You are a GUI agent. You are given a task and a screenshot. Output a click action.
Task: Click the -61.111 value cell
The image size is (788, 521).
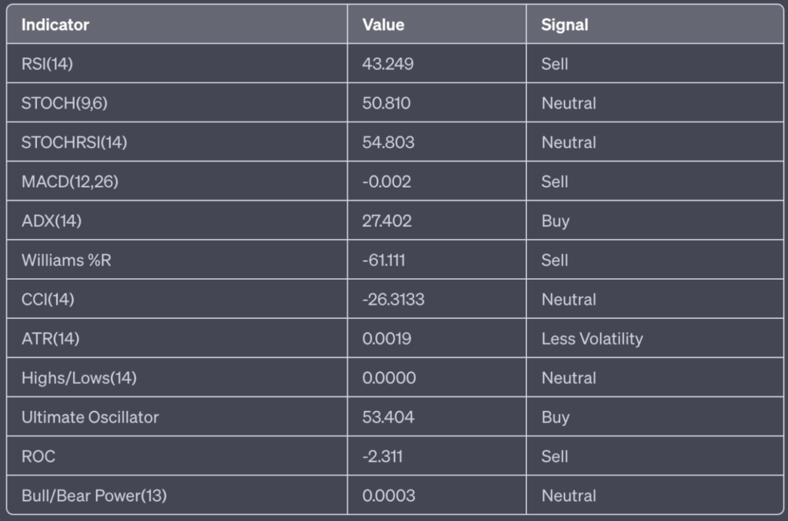tap(437, 260)
